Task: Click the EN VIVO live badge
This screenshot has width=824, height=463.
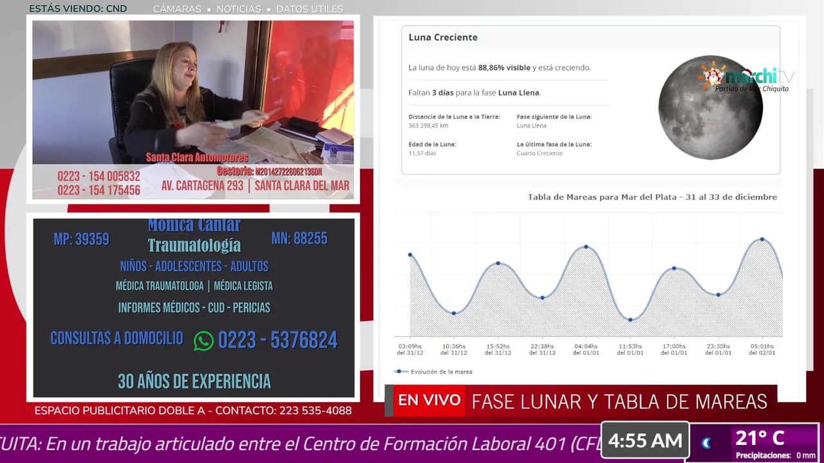Action: [429, 401]
